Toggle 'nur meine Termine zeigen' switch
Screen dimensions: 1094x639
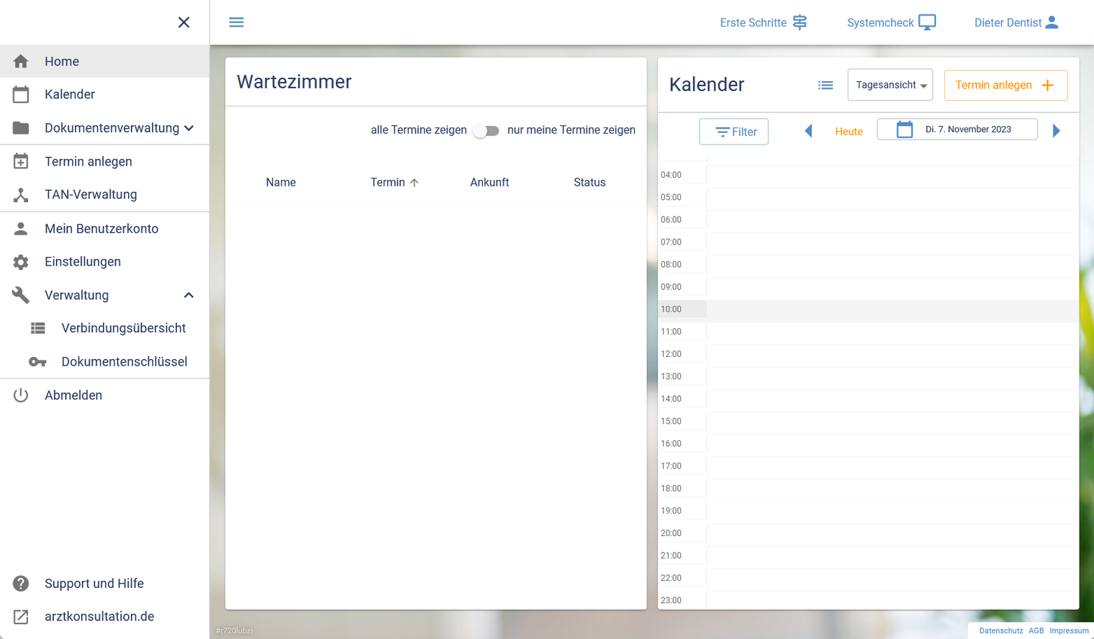487,130
